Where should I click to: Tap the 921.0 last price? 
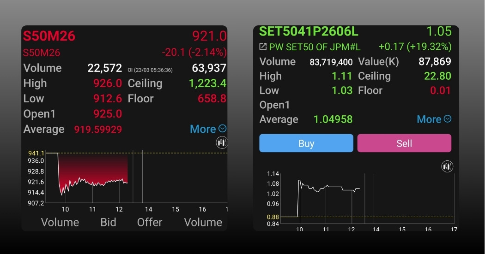[x=209, y=36]
